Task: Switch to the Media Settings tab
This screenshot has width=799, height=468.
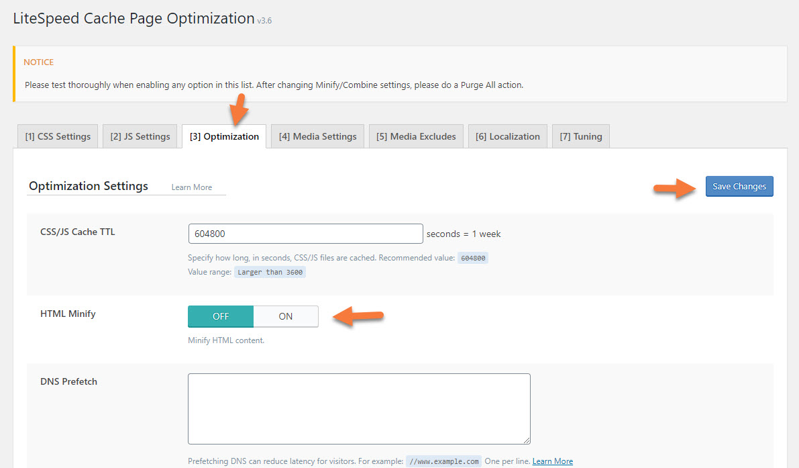Action: pos(317,136)
